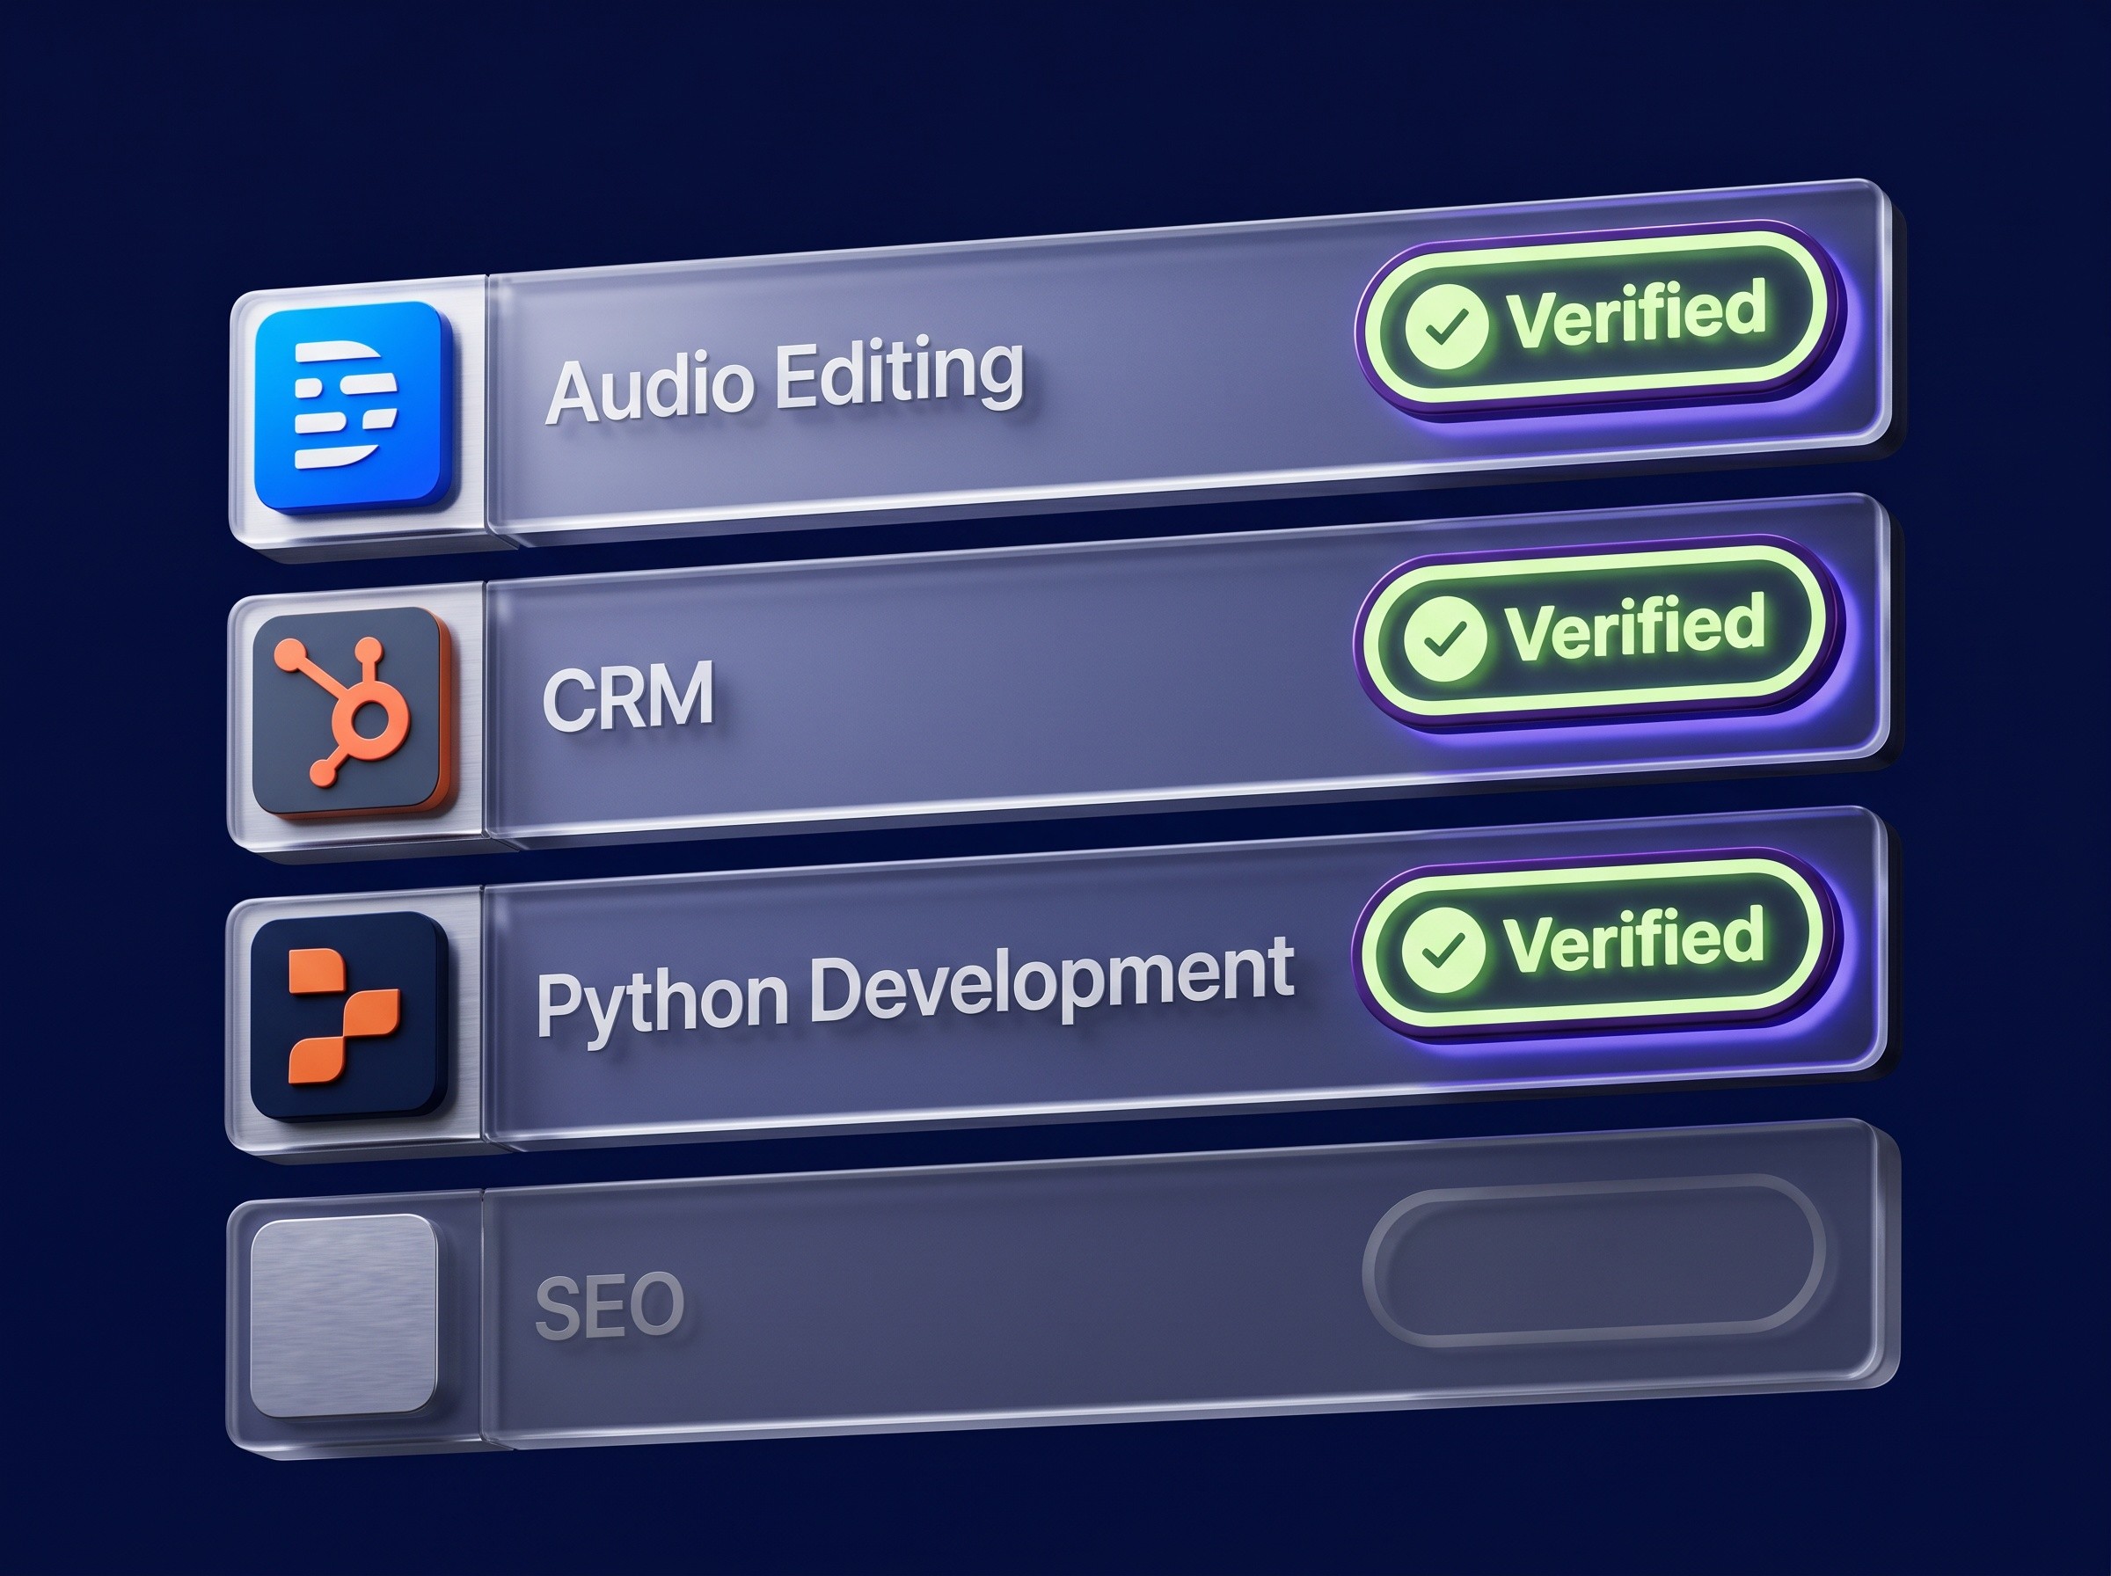Click the blank gray icon beside SEO
This screenshot has width=2111, height=1576.
point(343,1315)
